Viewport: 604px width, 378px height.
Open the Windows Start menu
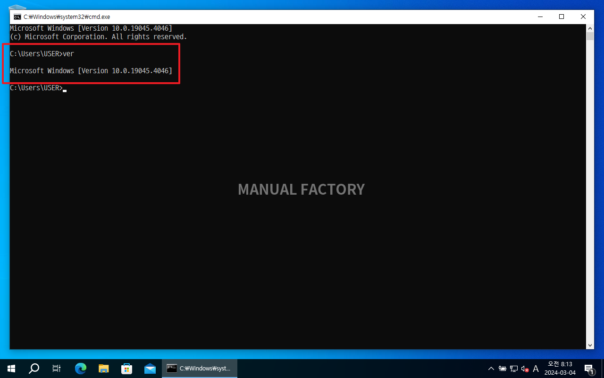pos(11,369)
